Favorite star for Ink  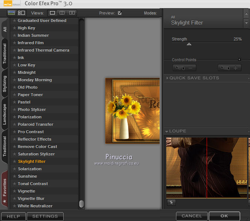point(14,57)
